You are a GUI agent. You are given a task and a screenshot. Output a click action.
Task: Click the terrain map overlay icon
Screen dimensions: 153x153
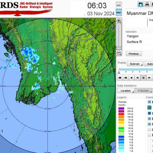click(149, 107)
